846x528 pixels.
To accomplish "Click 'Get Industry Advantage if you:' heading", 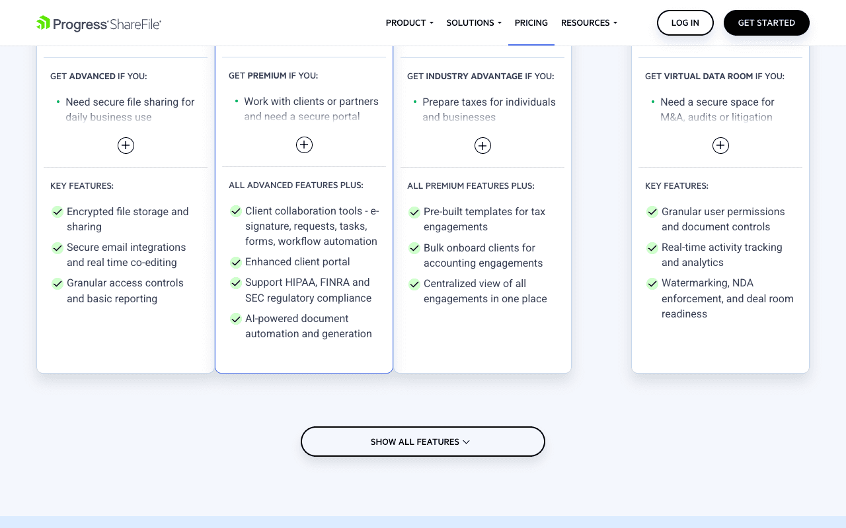I will [481, 76].
